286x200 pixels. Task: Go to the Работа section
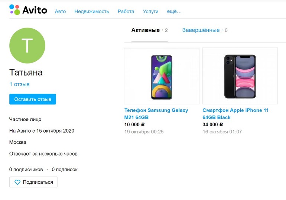pos(126,11)
